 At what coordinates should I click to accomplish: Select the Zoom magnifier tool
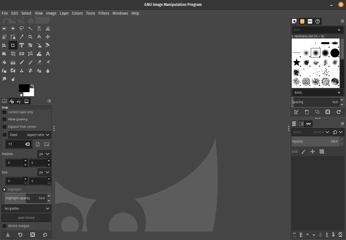pos(30,37)
